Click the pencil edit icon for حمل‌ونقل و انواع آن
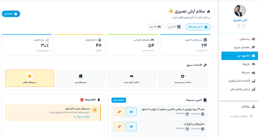 (x=119, y=126)
